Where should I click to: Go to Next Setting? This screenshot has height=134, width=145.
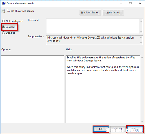[x=113, y=13]
